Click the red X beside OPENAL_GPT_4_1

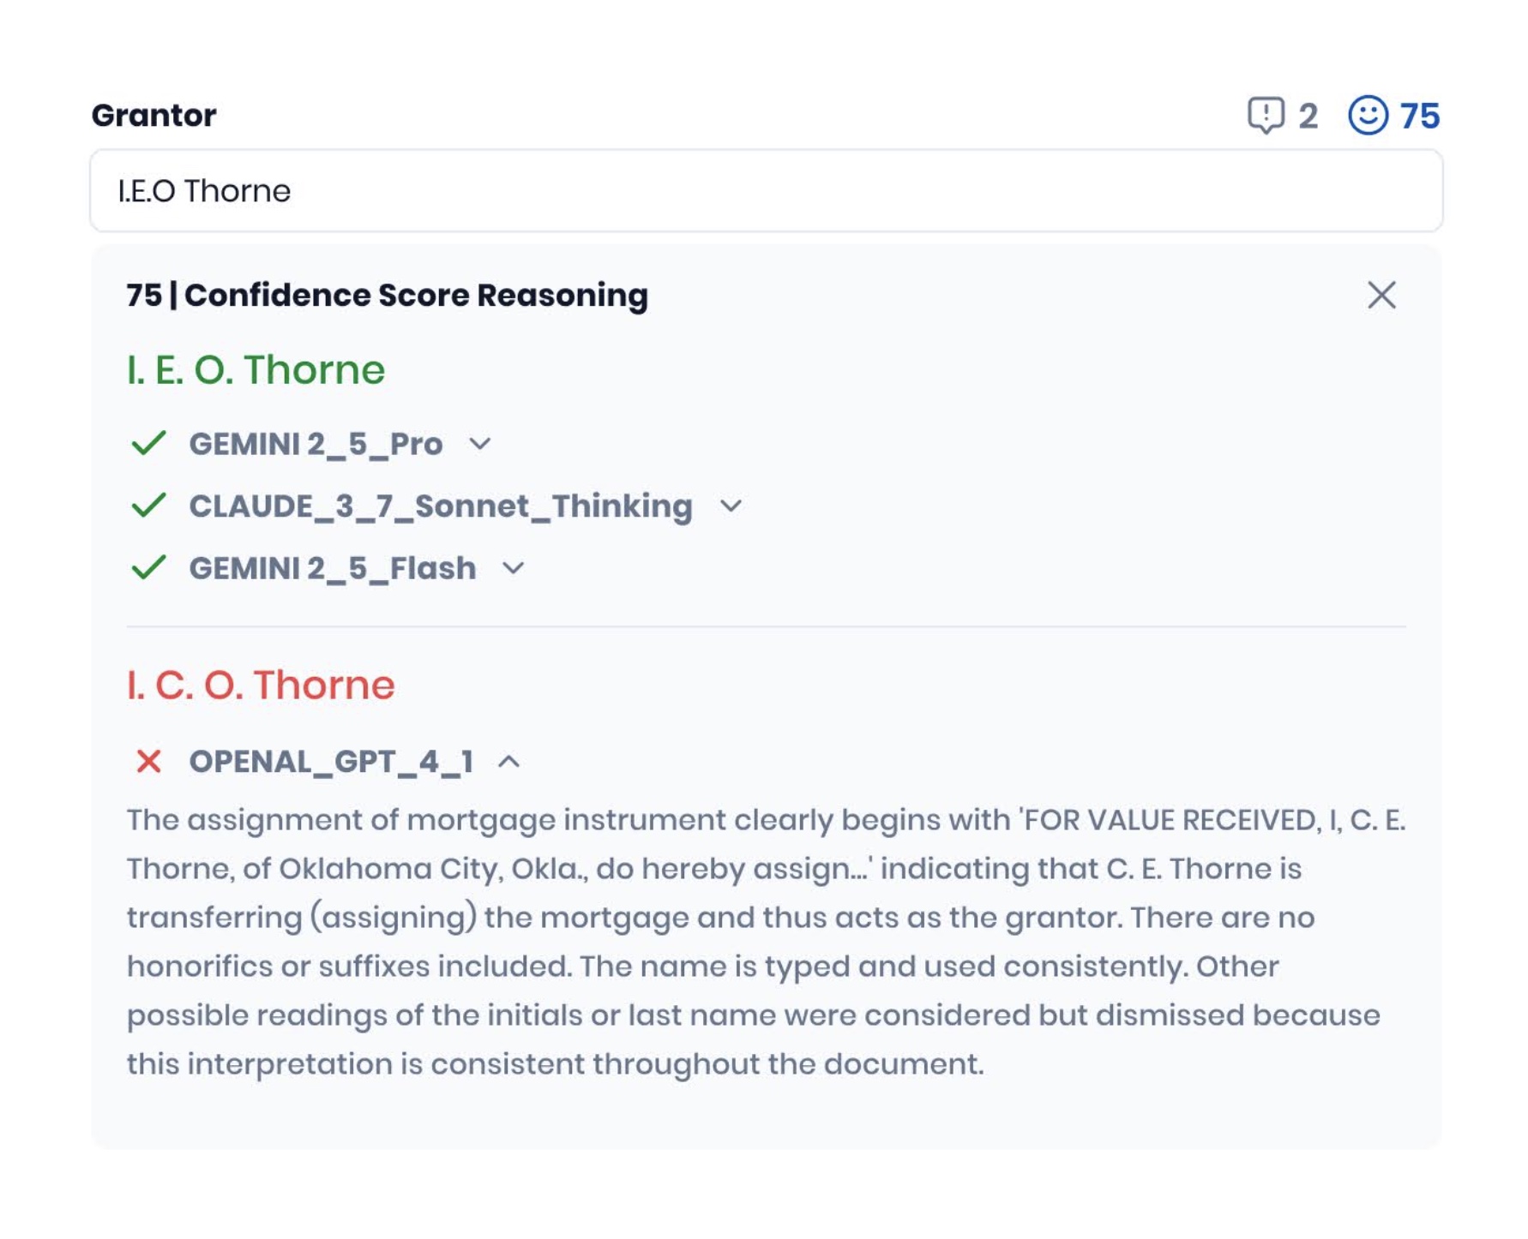[x=148, y=761]
